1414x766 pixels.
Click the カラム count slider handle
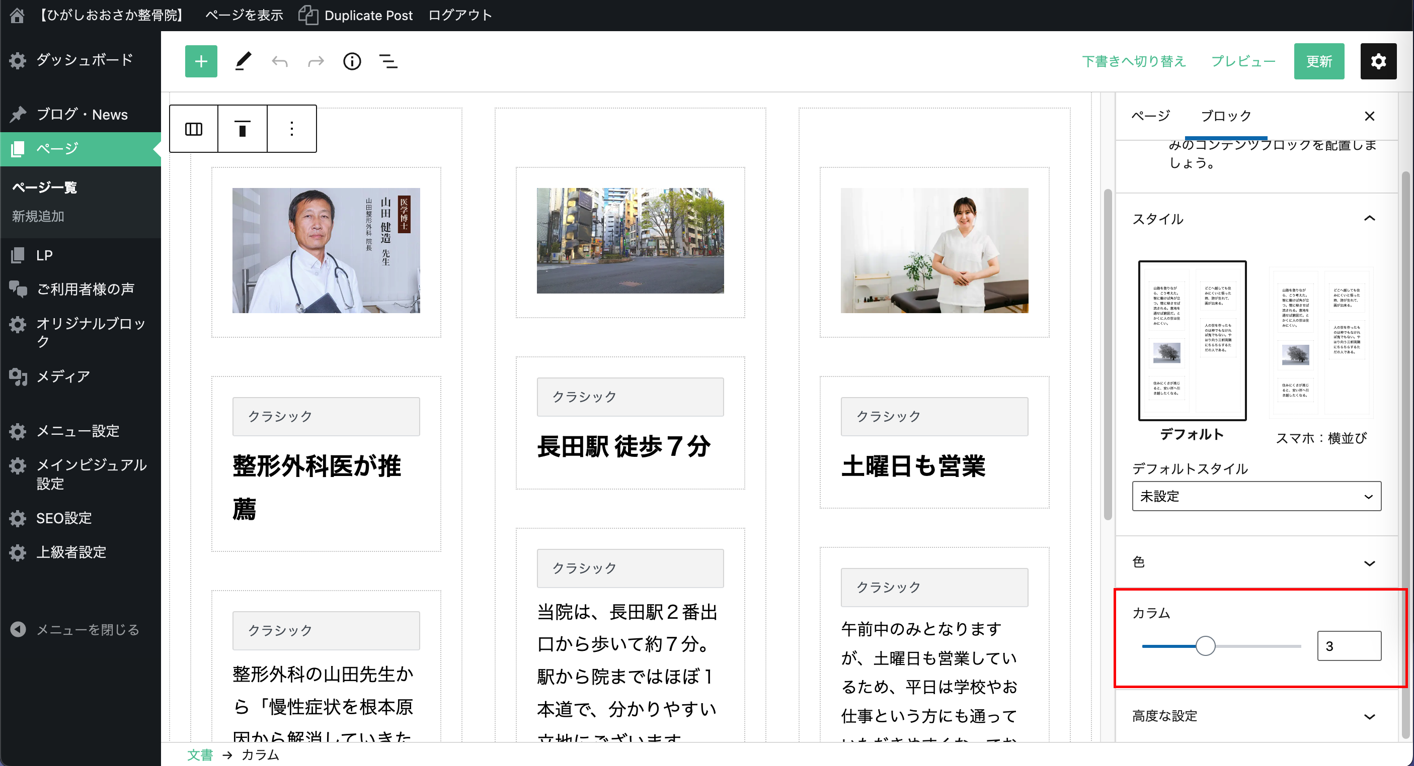pyautogui.click(x=1205, y=646)
